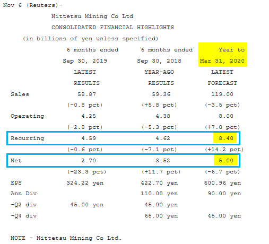Click the 'Sep 30, 2019' column date
Image resolution: width=269 pixels, height=244 pixels.
tap(85, 61)
